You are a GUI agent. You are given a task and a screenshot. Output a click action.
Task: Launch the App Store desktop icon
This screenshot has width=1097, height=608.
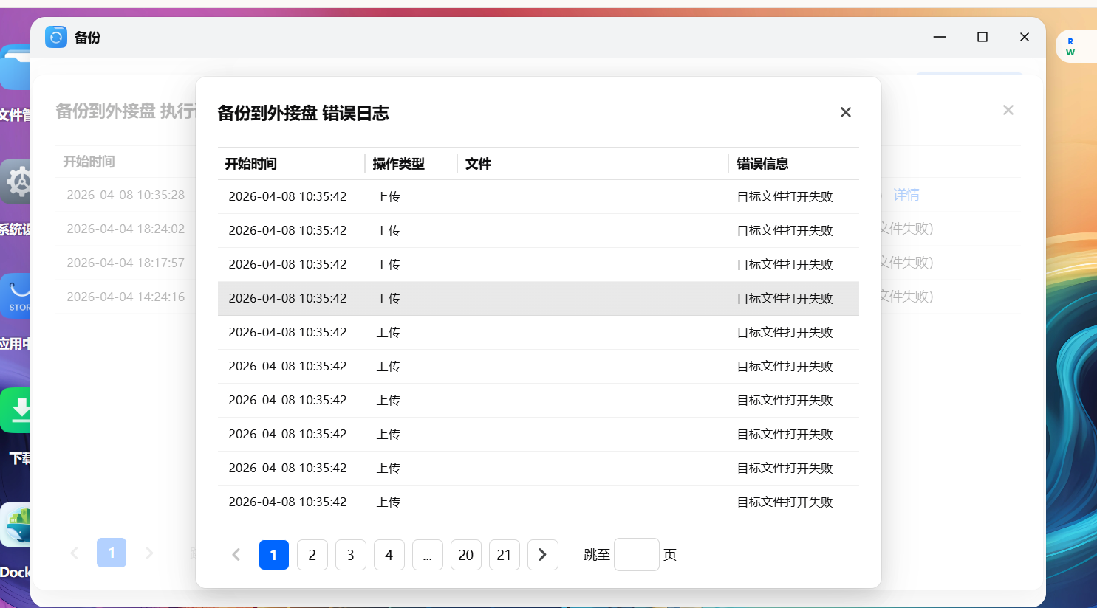coord(16,295)
